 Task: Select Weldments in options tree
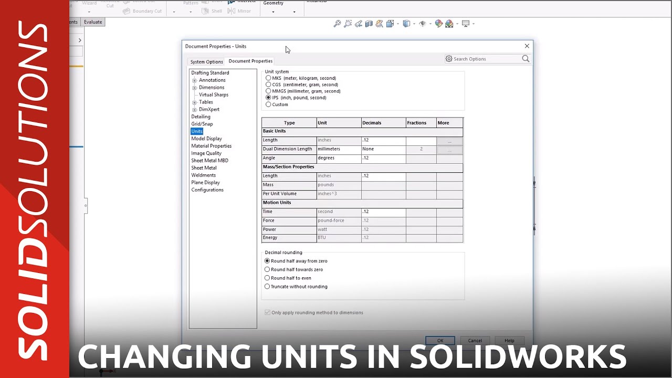point(203,175)
